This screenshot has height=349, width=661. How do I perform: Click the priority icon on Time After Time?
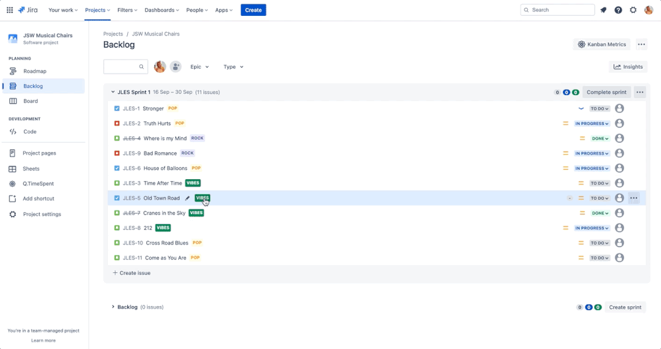[581, 183]
